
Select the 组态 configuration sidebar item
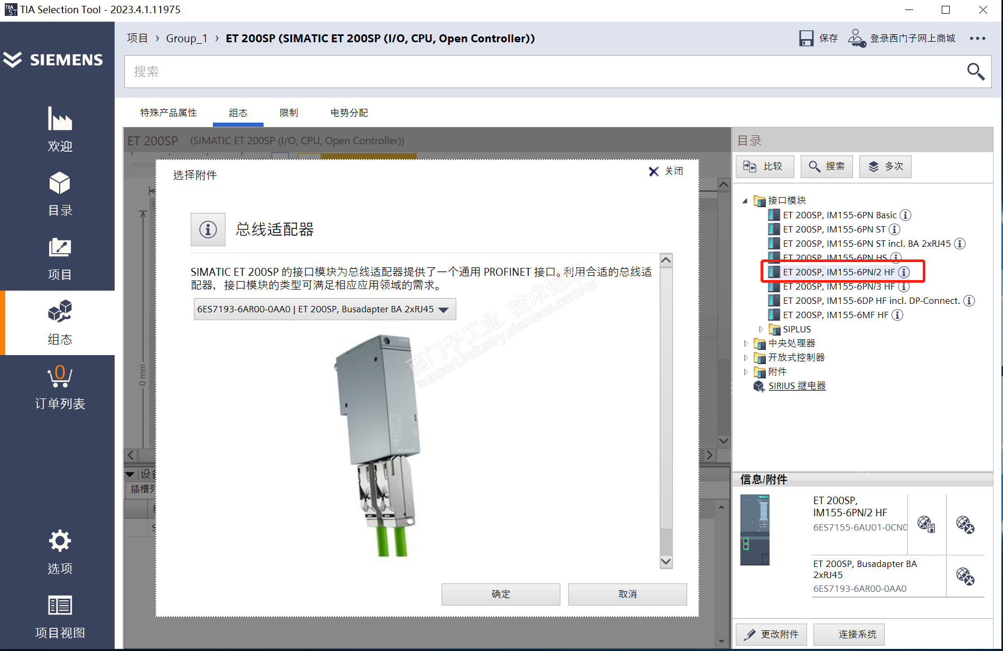(x=60, y=323)
